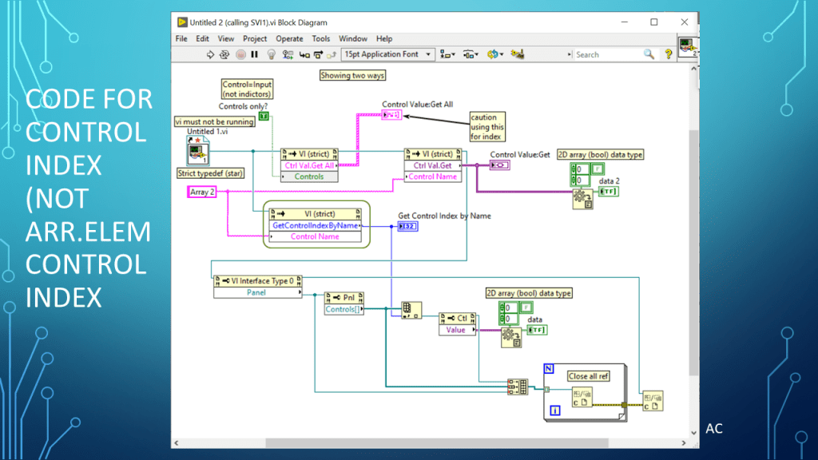This screenshot has width=818, height=460.
Task: Expand the Distribute Objects dropdown
Action: (471, 54)
